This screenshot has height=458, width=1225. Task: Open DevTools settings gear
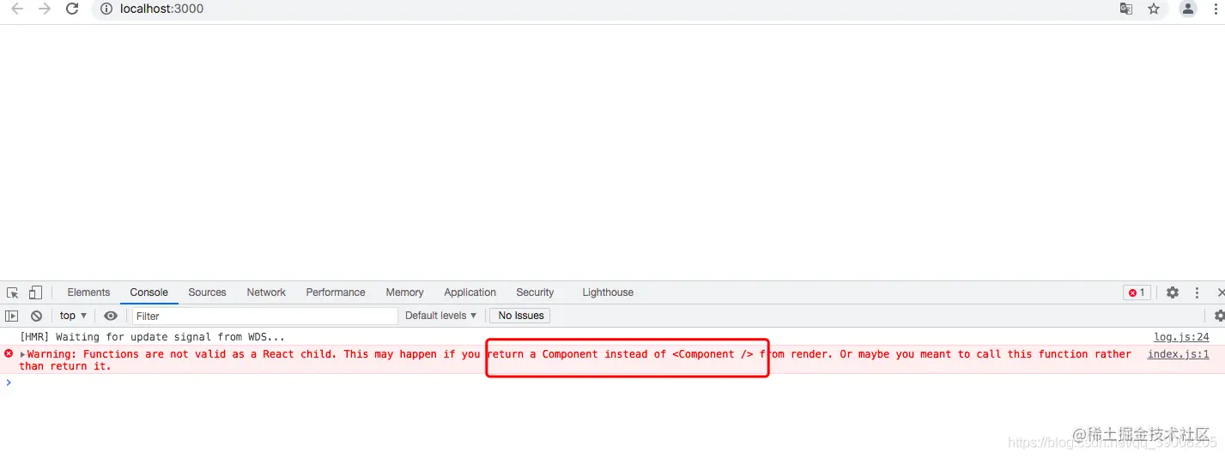pyautogui.click(x=1173, y=292)
